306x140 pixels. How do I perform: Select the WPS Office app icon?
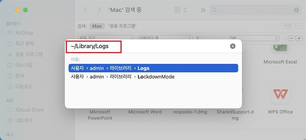[x=280, y=94]
